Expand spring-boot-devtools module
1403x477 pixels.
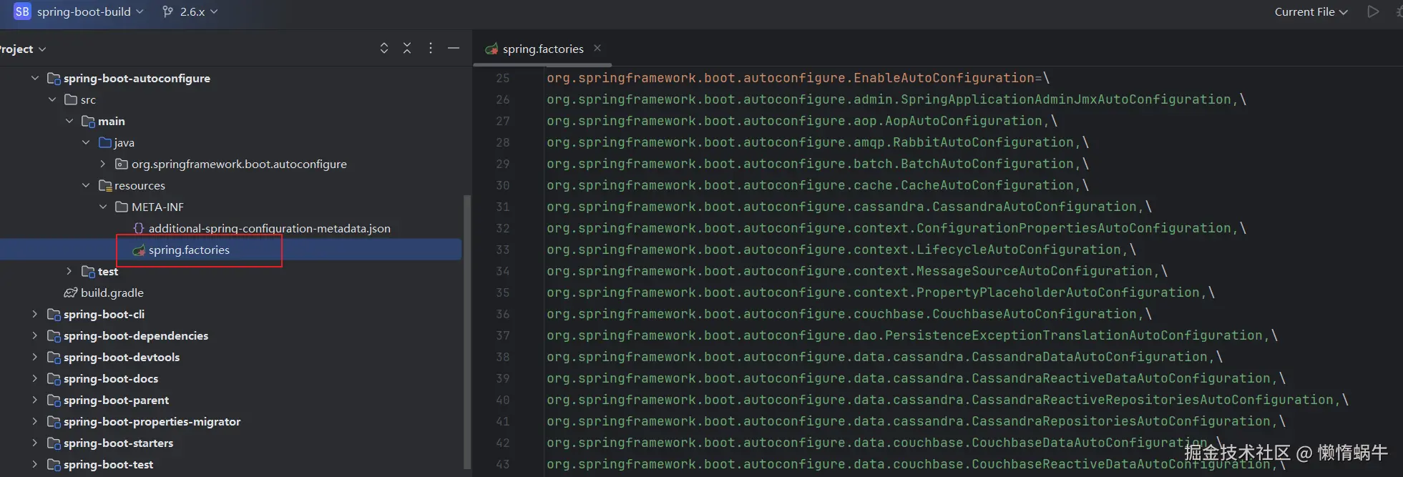pos(34,357)
